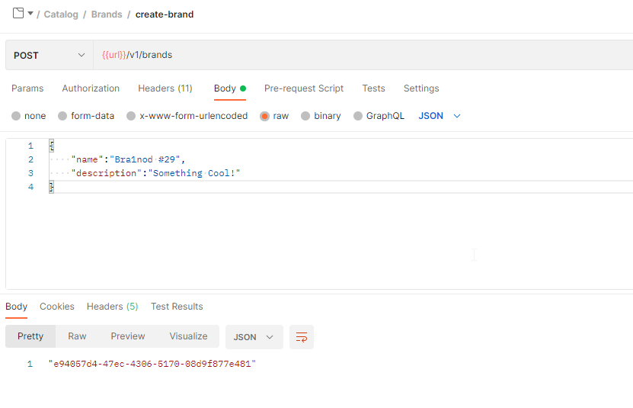Open the POST method dropdown

pyautogui.click(x=50, y=56)
